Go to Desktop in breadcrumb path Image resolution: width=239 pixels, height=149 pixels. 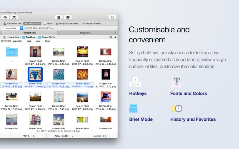coord(28,37)
